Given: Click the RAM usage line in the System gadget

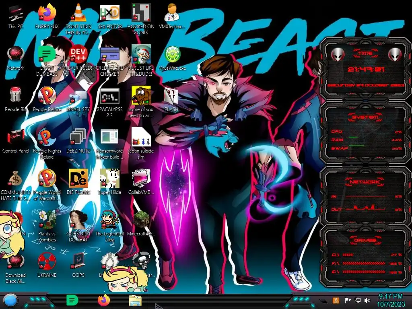Looking at the screenshot, I should [367, 140].
